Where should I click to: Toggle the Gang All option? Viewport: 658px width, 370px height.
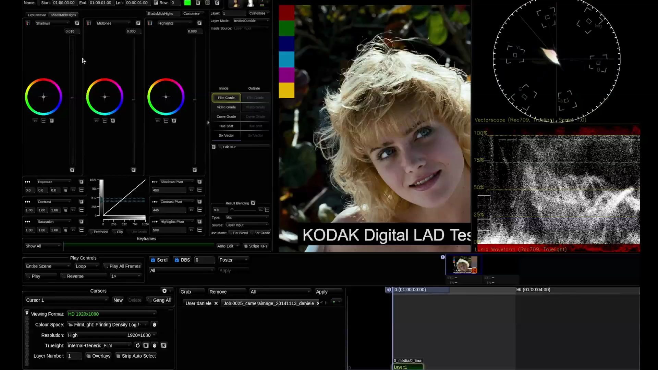(x=159, y=300)
